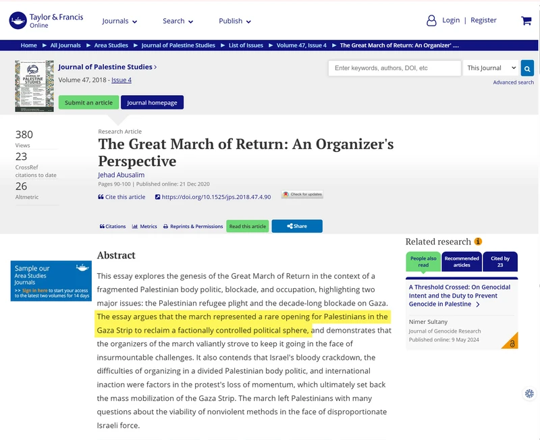Click the Share button
540x440 pixels.
(297, 226)
